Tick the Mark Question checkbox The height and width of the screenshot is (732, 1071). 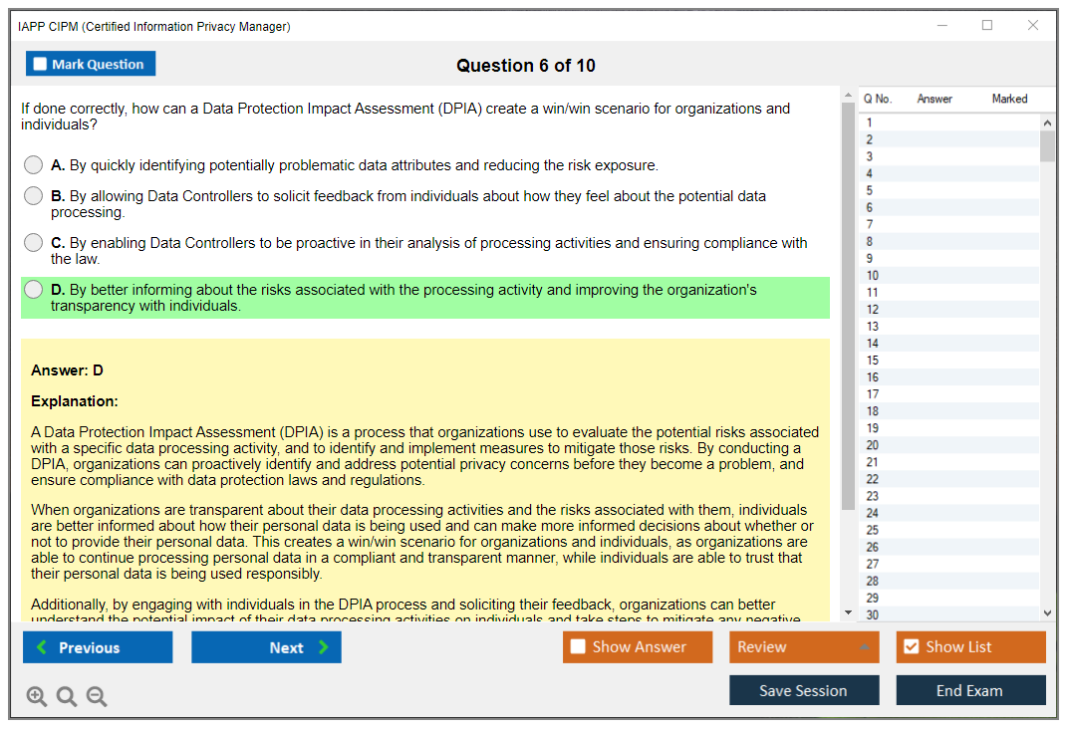click(41, 65)
